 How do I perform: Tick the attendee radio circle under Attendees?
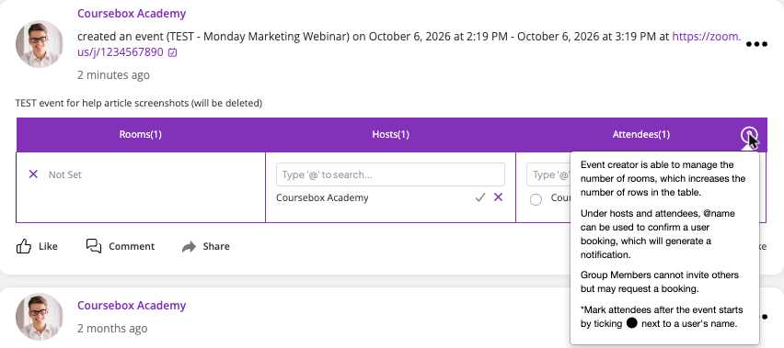pos(536,200)
